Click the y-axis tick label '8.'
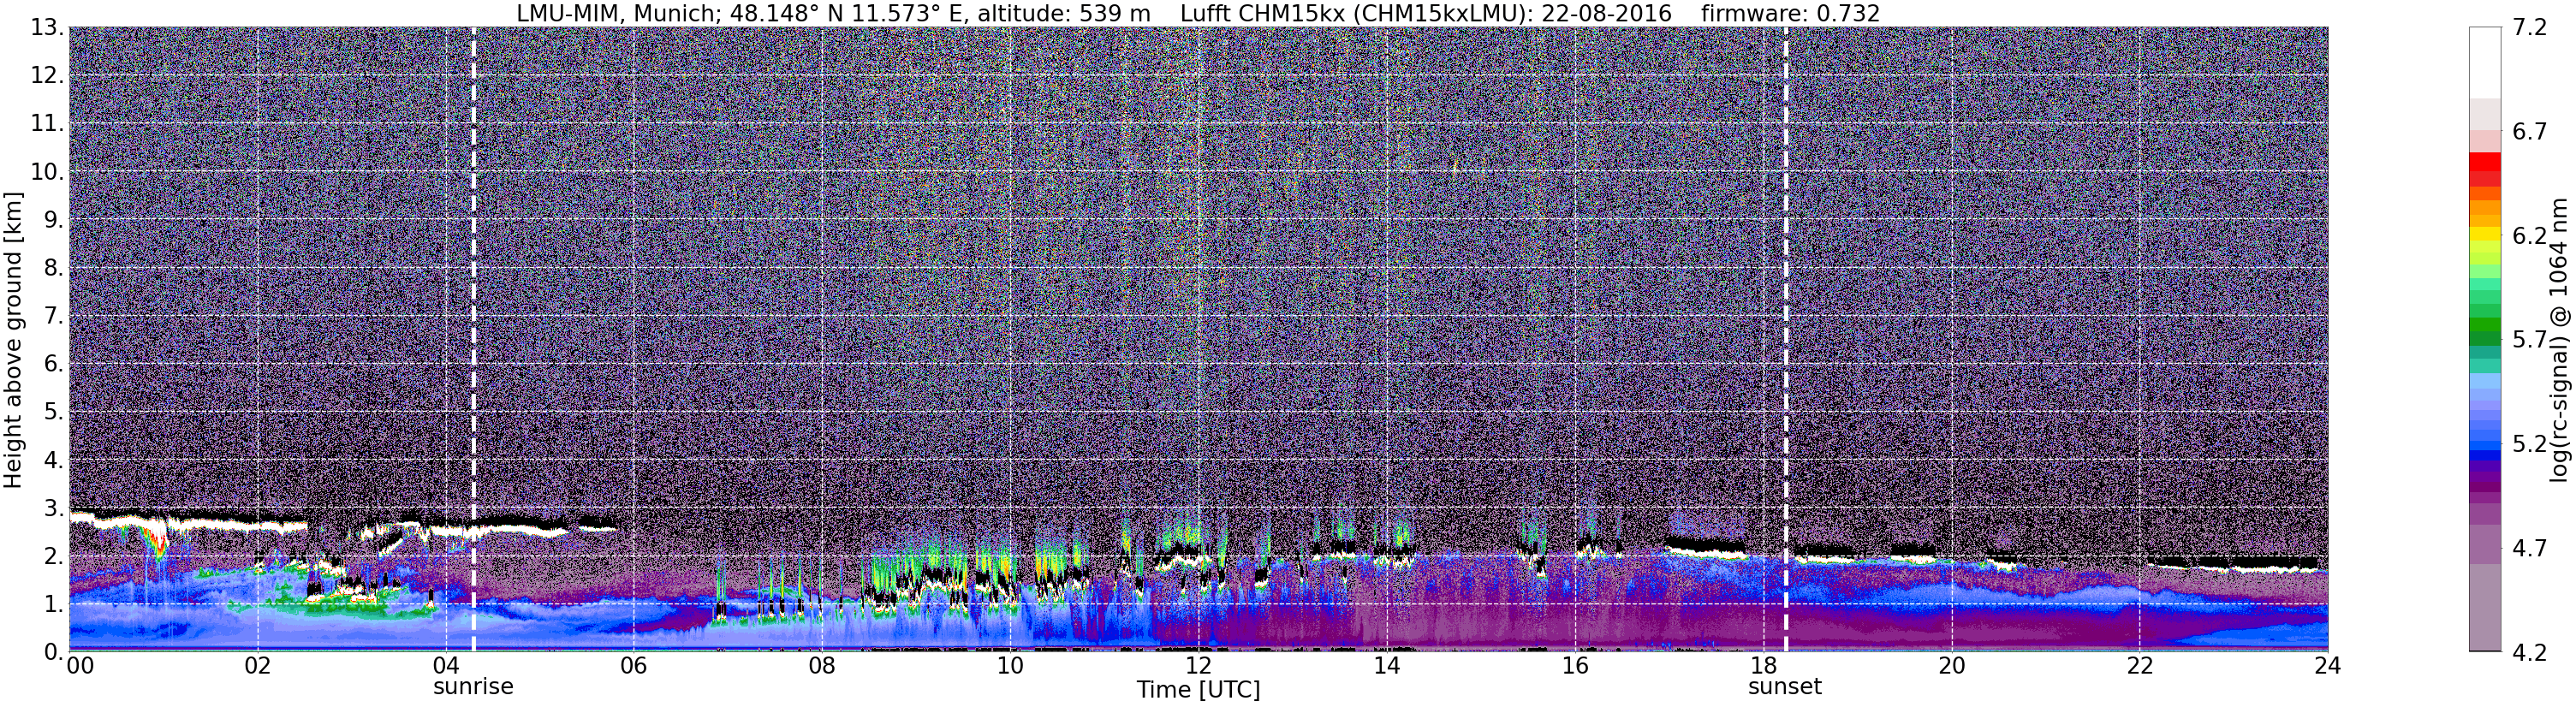 coord(53,267)
